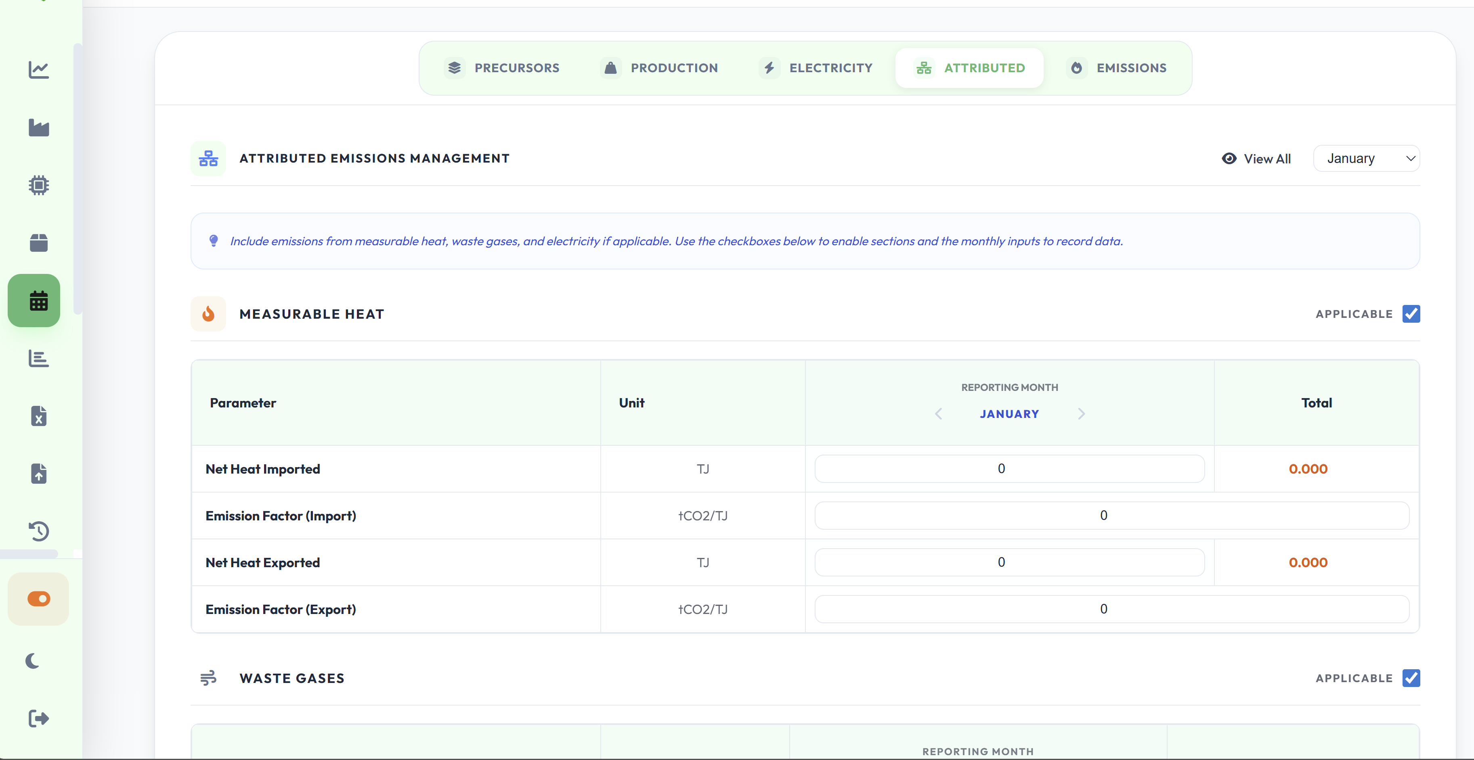Open the history clock sidebar icon

pyautogui.click(x=38, y=531)
